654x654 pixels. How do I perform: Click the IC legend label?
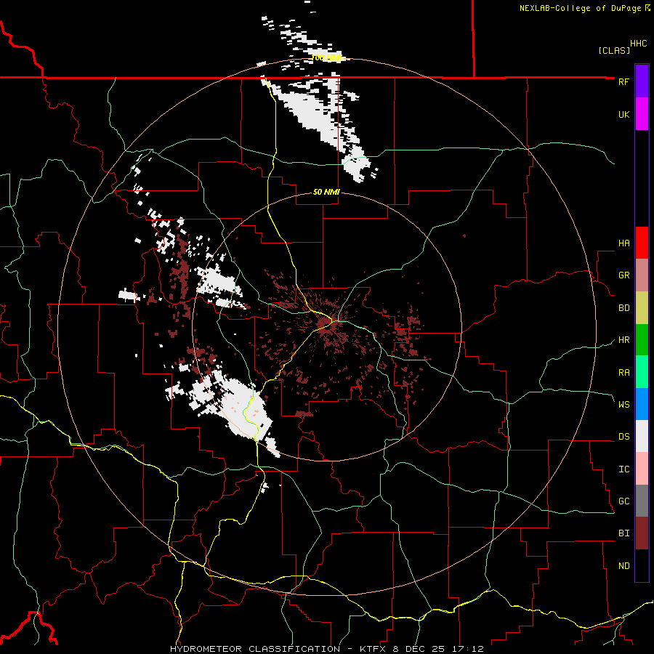[624, 469]
